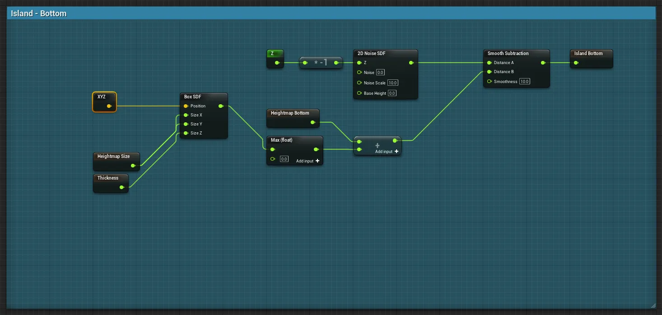This screenshot has height=315, width=662.
Task: Click the Box SDF Size Z pin
Action: (x=186, y=133)
